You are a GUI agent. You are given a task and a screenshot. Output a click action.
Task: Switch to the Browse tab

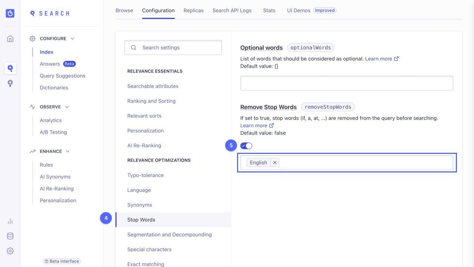pyautogui.click(x=124, y=10)
